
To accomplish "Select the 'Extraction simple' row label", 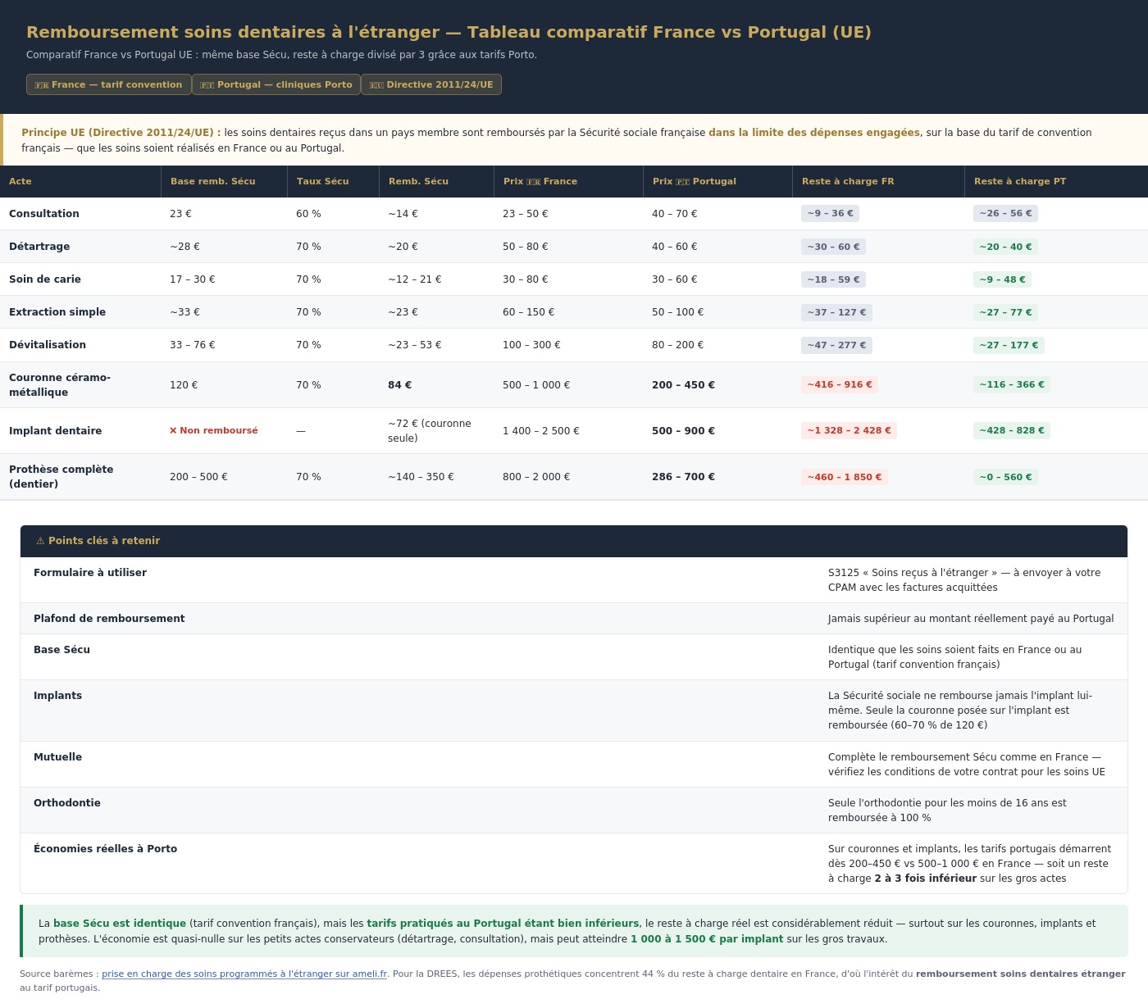I will (x=57, y=312).
